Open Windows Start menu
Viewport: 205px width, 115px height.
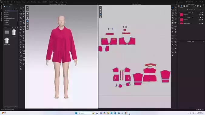pyautogui.click(x=76, y=113)
